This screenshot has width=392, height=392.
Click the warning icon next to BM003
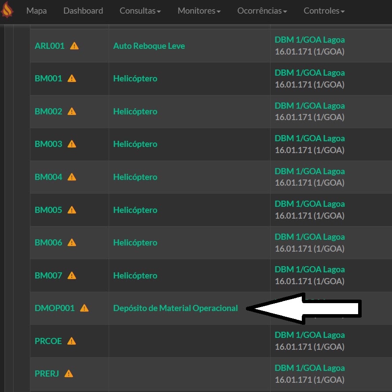[x=72, y=144]
